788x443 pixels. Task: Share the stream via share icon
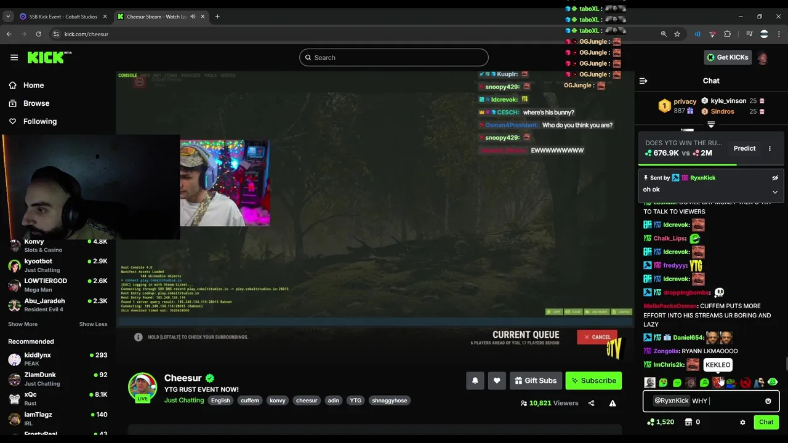(x=591, y=403)
